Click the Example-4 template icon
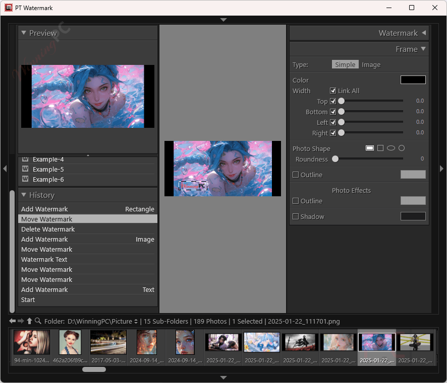 pyautogui.click(x=25, y=159)
